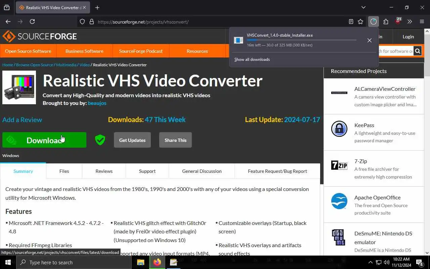Show hidden system tray icons chevron

pyautogui.click(x=371, y=262)
